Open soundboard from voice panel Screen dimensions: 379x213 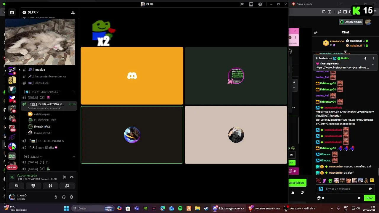coord(67,186)
